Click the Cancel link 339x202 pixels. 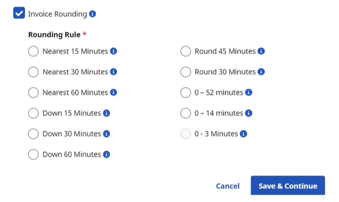pos(228,186)
